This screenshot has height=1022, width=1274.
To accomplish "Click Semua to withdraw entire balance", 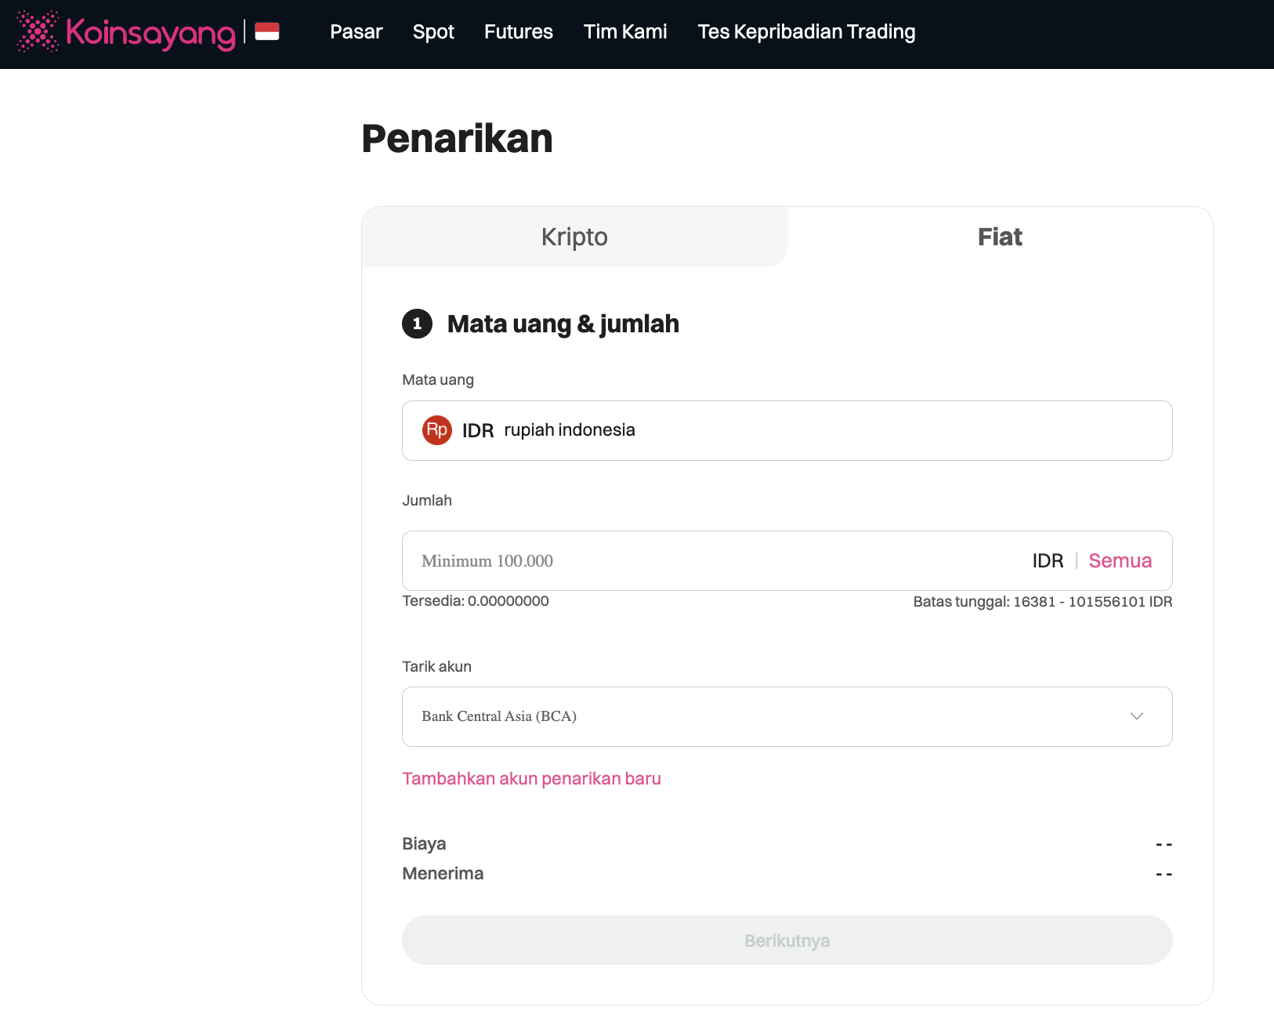I will tap(1120, 561).
